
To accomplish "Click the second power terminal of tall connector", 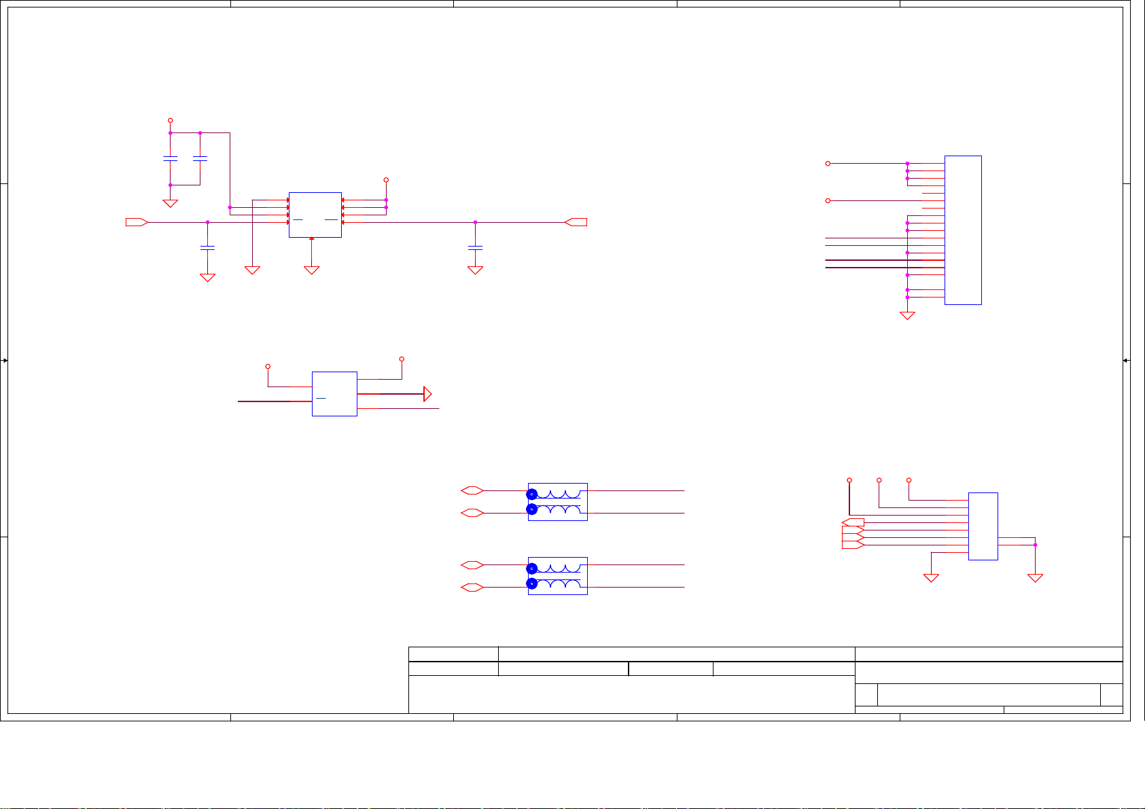I will coord(828,200).
